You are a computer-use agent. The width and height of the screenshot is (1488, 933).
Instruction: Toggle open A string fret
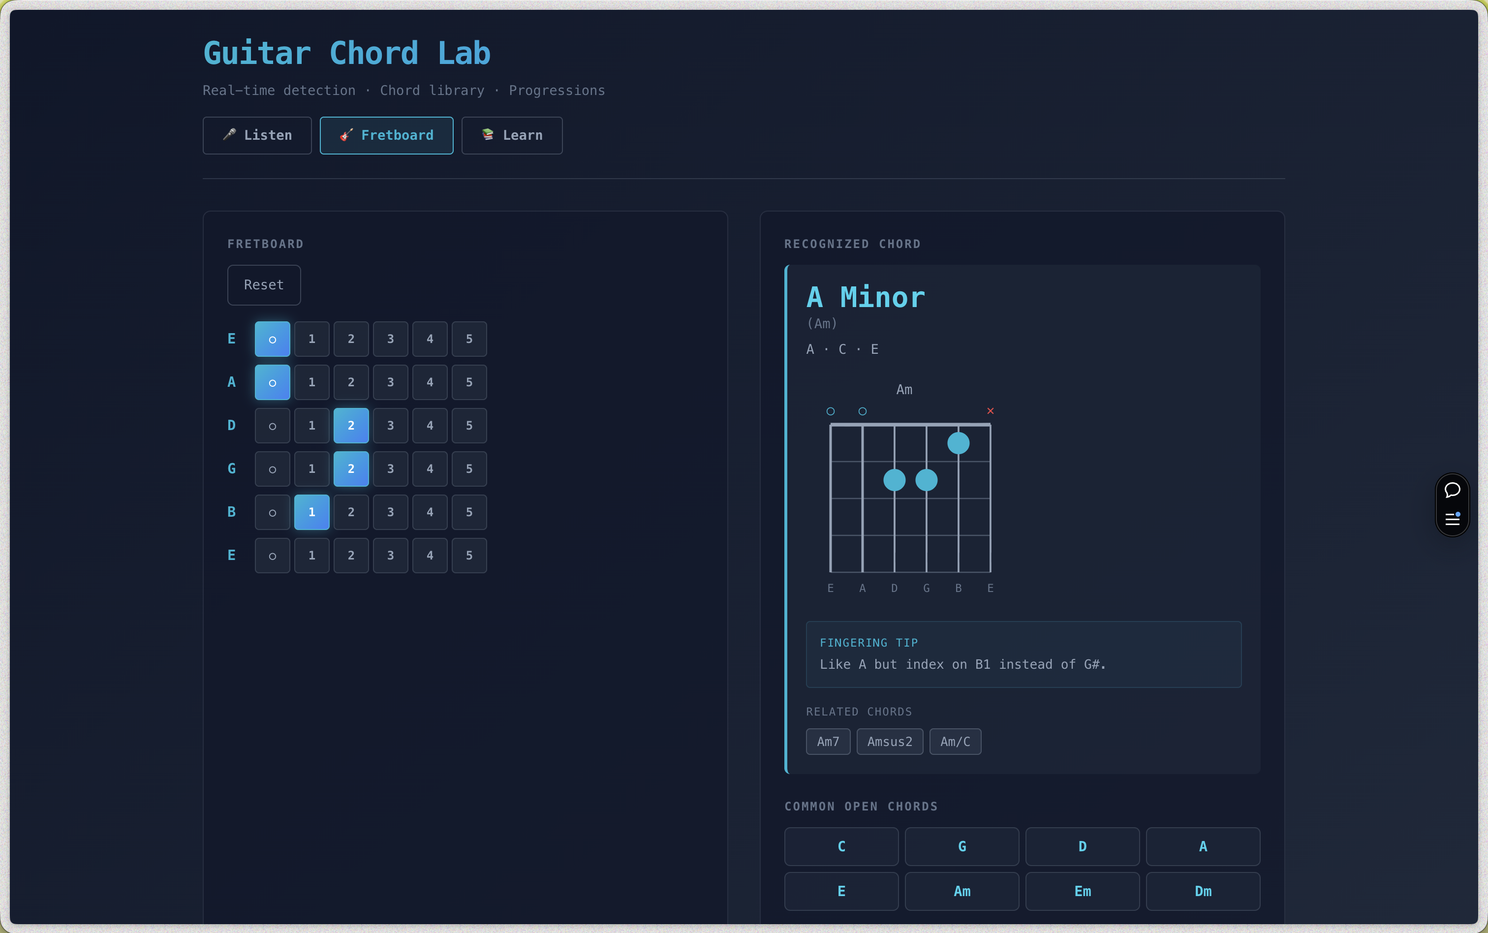tap(273, 382)
